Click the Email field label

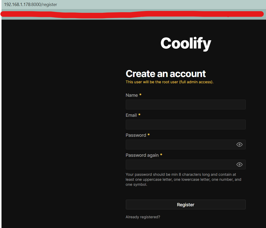click(x=131, y=115)
